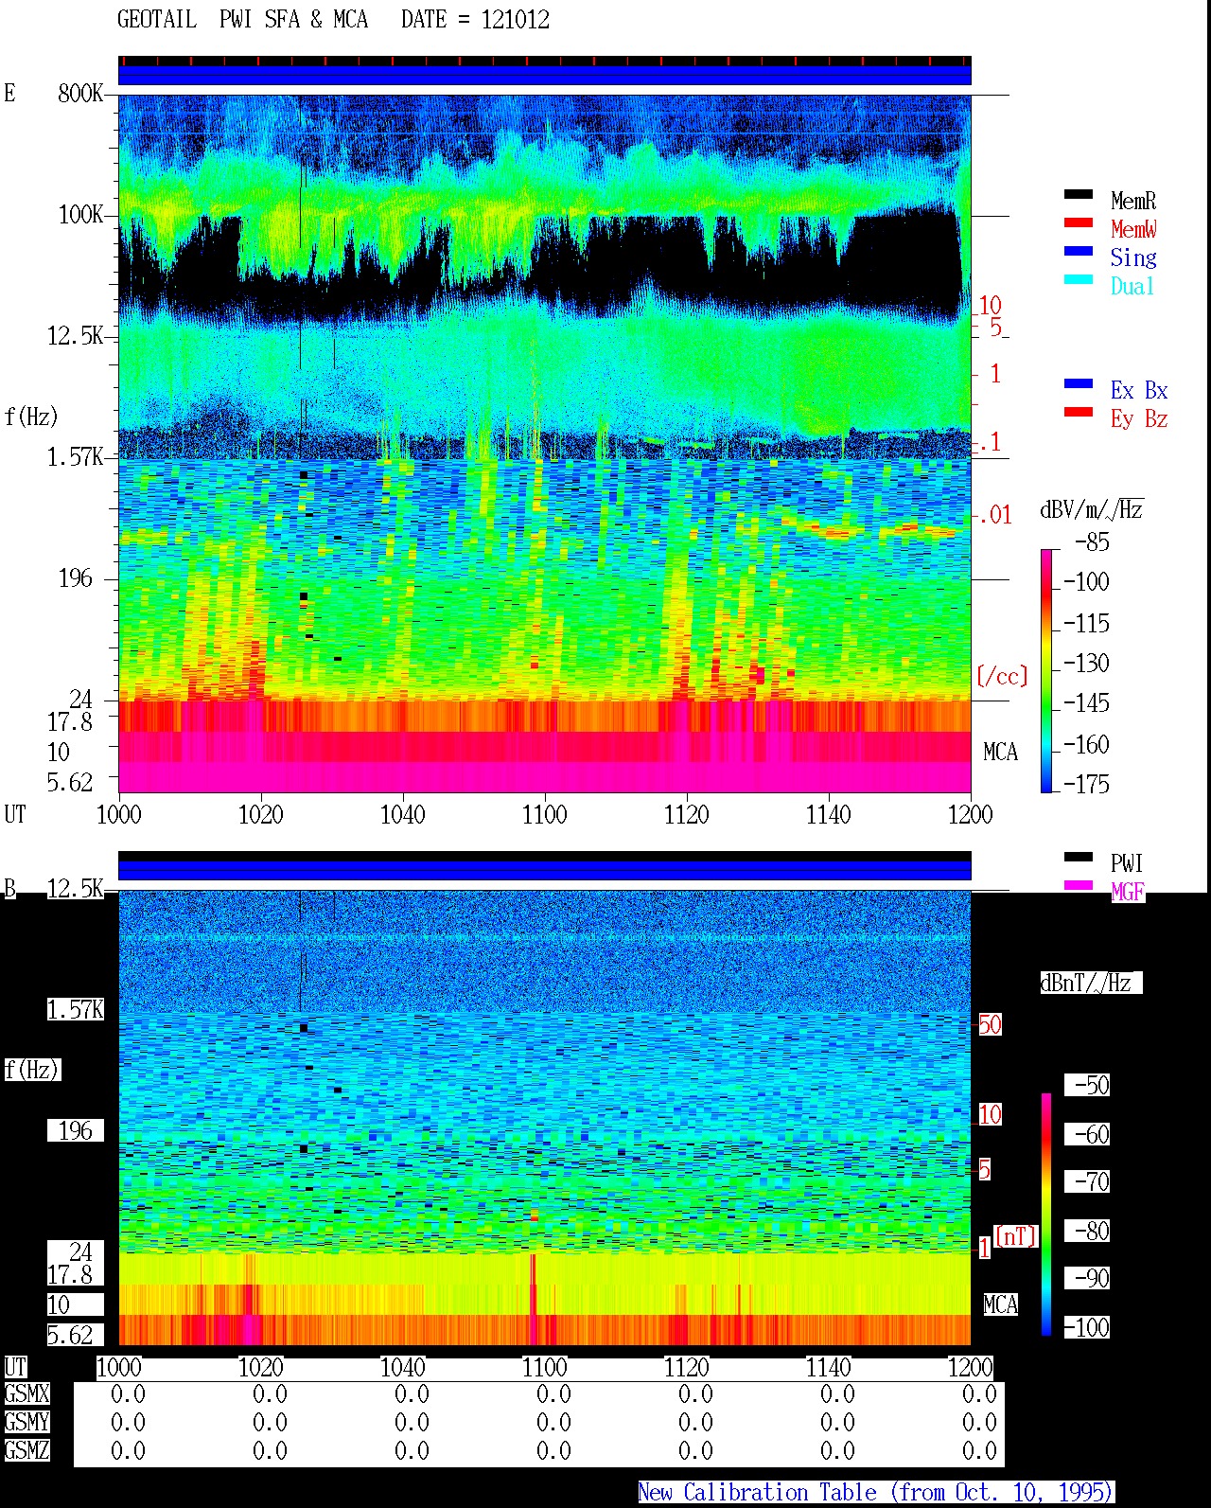Click the MCA label beside the E panel
Image resolution: width=1211 pixels, height=1508 pixels.
(x=1000, y=753)
